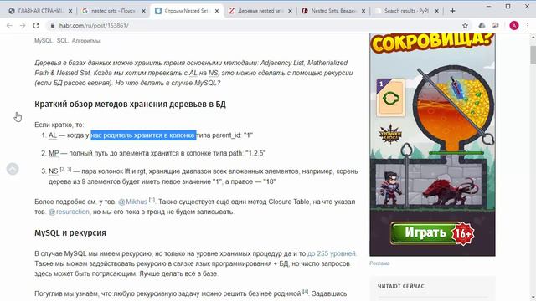Click the NS abbreviation in the list
This screenshot has height=301, width=536.
[54, 171]
